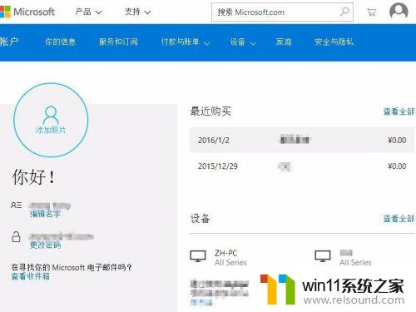This screenshot has height=312, width=416.
Task: Click the search magnifier icon
Action: click(344, 12)
